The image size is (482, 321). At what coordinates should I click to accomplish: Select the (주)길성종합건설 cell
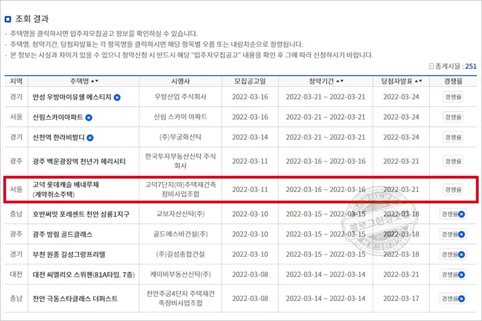[x=181, y=254]
